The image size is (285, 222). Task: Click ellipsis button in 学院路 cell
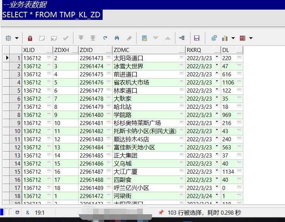[181, 114]
